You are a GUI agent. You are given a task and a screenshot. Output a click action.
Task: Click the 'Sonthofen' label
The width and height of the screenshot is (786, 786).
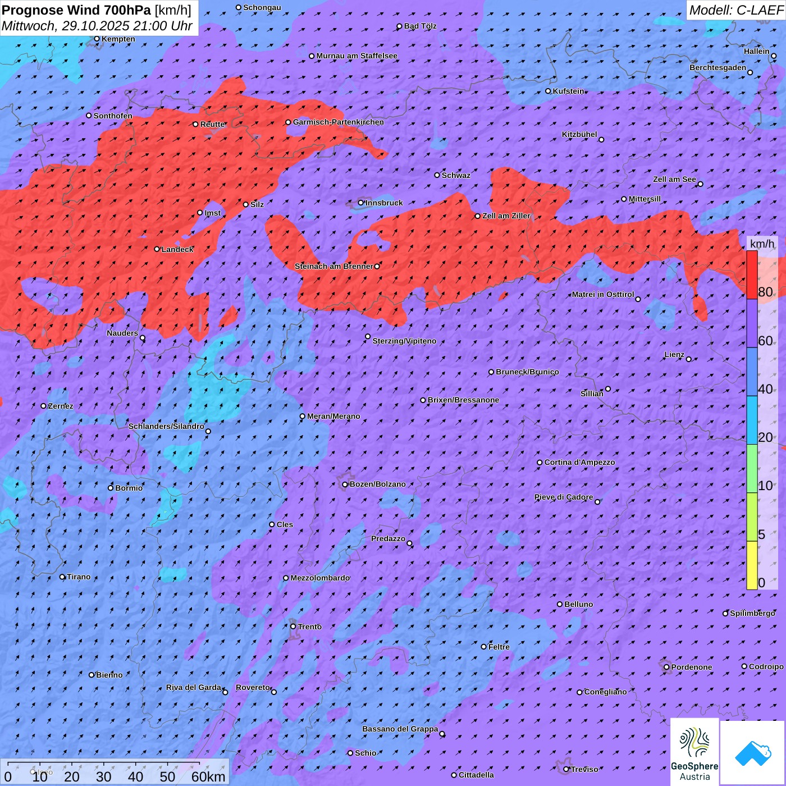113,116
